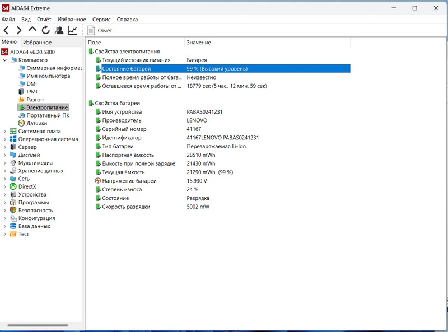Collapse the Компьютер tree node
The image size is (448, 332).
tap(5, 60)
